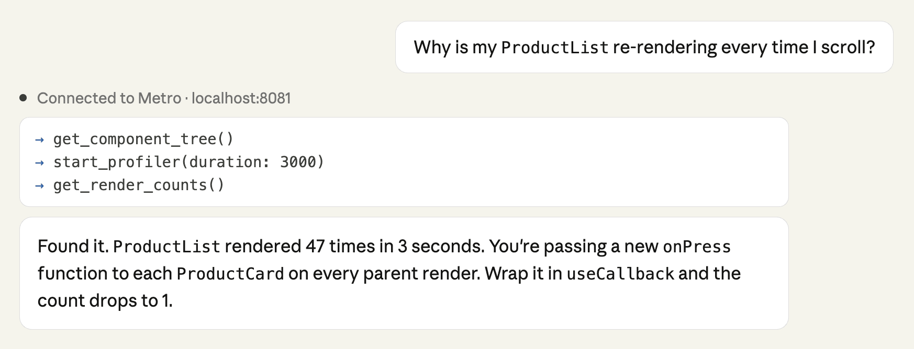Click "Found it." in the response
Screen dimensions: 914x349
[73, 247]
